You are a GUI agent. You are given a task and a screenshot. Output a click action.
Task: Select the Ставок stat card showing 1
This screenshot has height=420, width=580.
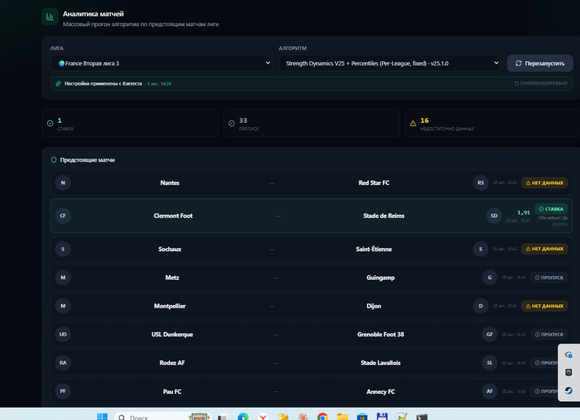[x=130, y=123]
